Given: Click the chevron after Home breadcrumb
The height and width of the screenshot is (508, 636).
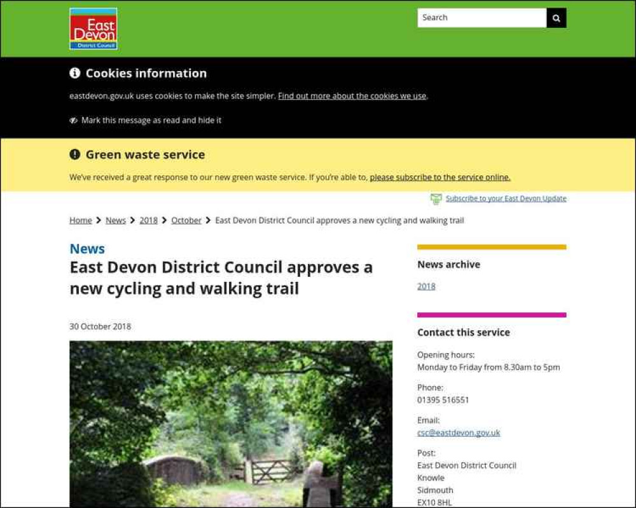Looking at the screenshot, I should pyautogui.click(x=99, y=220).
